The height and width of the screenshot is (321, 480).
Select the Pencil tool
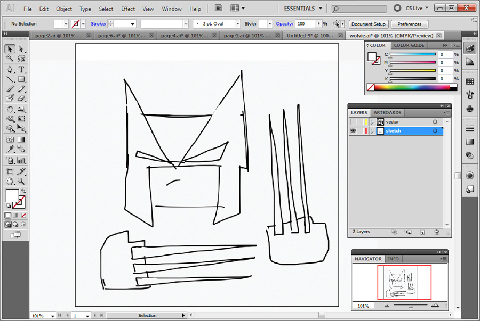21,89
